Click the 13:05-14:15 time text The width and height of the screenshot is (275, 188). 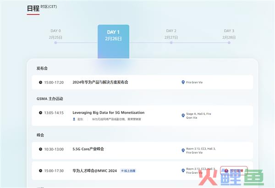[54, 113]
